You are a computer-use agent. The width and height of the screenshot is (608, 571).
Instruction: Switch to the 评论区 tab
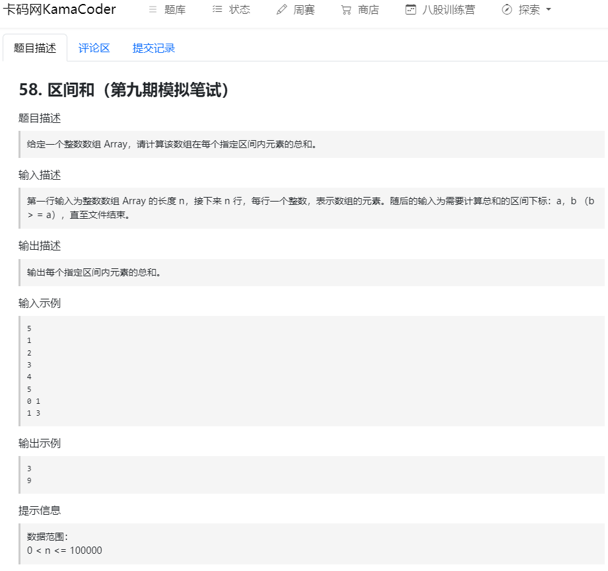[93, 48]
